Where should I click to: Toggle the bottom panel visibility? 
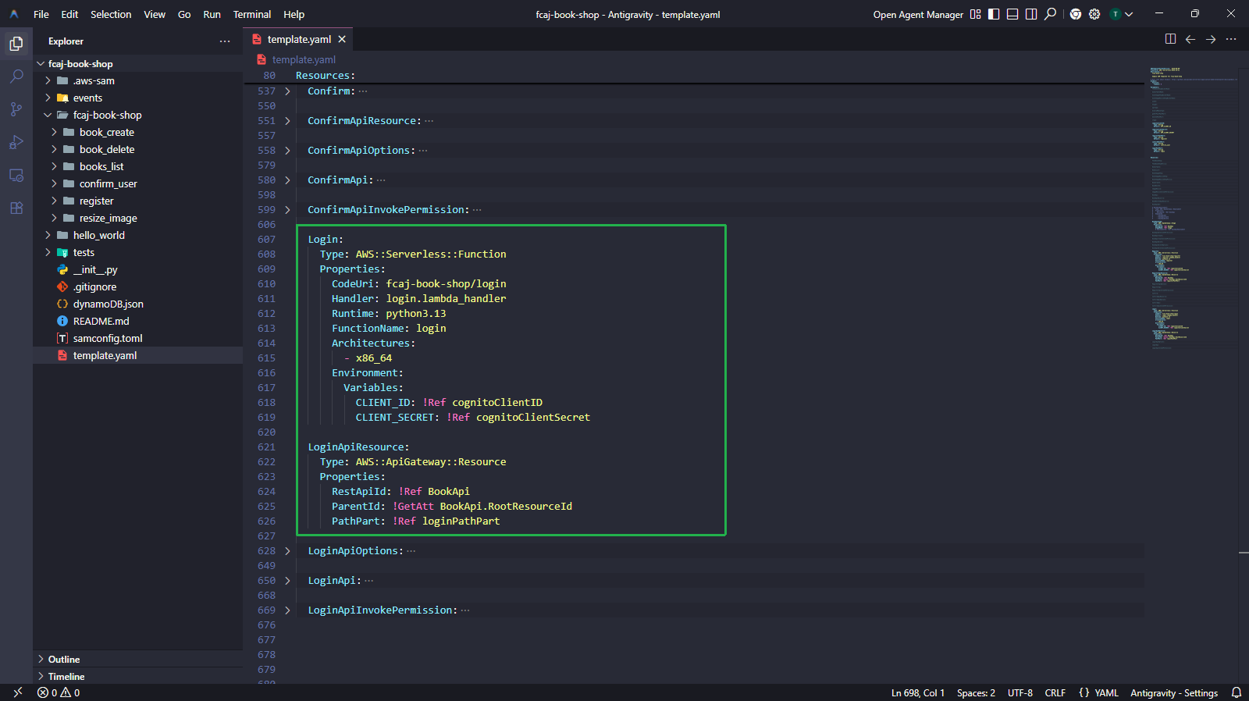click(1012, 14)
